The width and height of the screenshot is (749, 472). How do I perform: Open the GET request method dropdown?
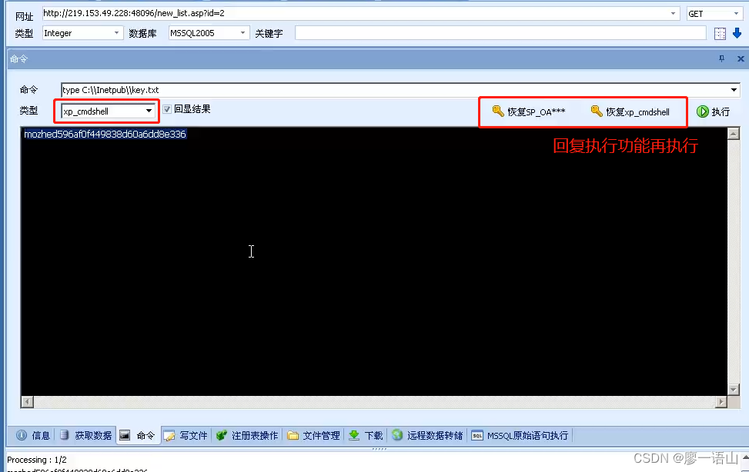coord(736,14)
